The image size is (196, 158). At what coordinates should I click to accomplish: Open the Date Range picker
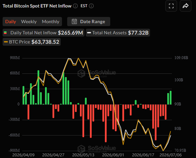coord(89,22)
